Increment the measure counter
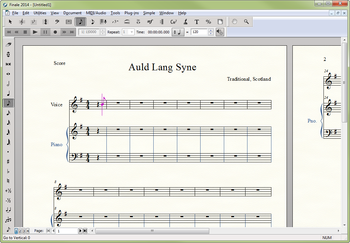Screen dimensions: 350x243 [x=103, y=30]
